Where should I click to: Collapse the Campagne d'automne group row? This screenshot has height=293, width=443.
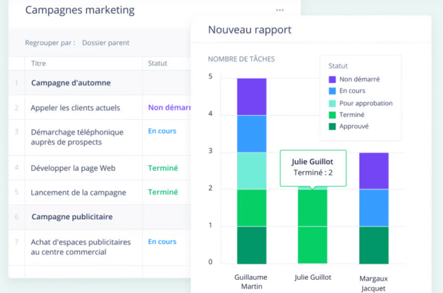71,83
